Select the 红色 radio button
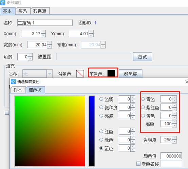188x169 pixels. tap(101, 131)
